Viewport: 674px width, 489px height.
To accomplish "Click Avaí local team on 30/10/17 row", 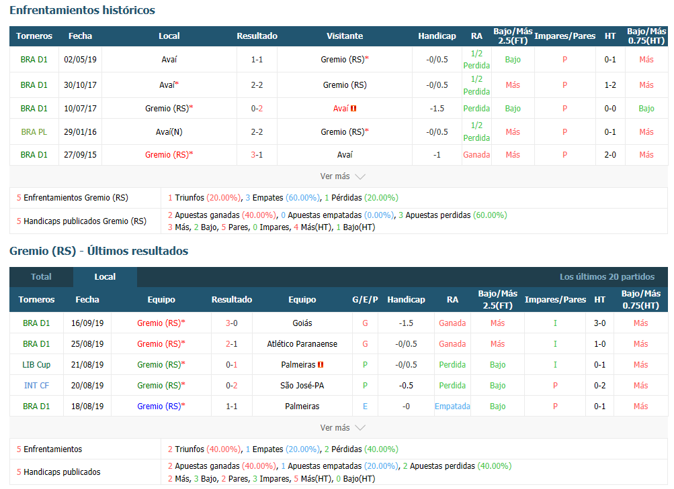I will (167, 85).
